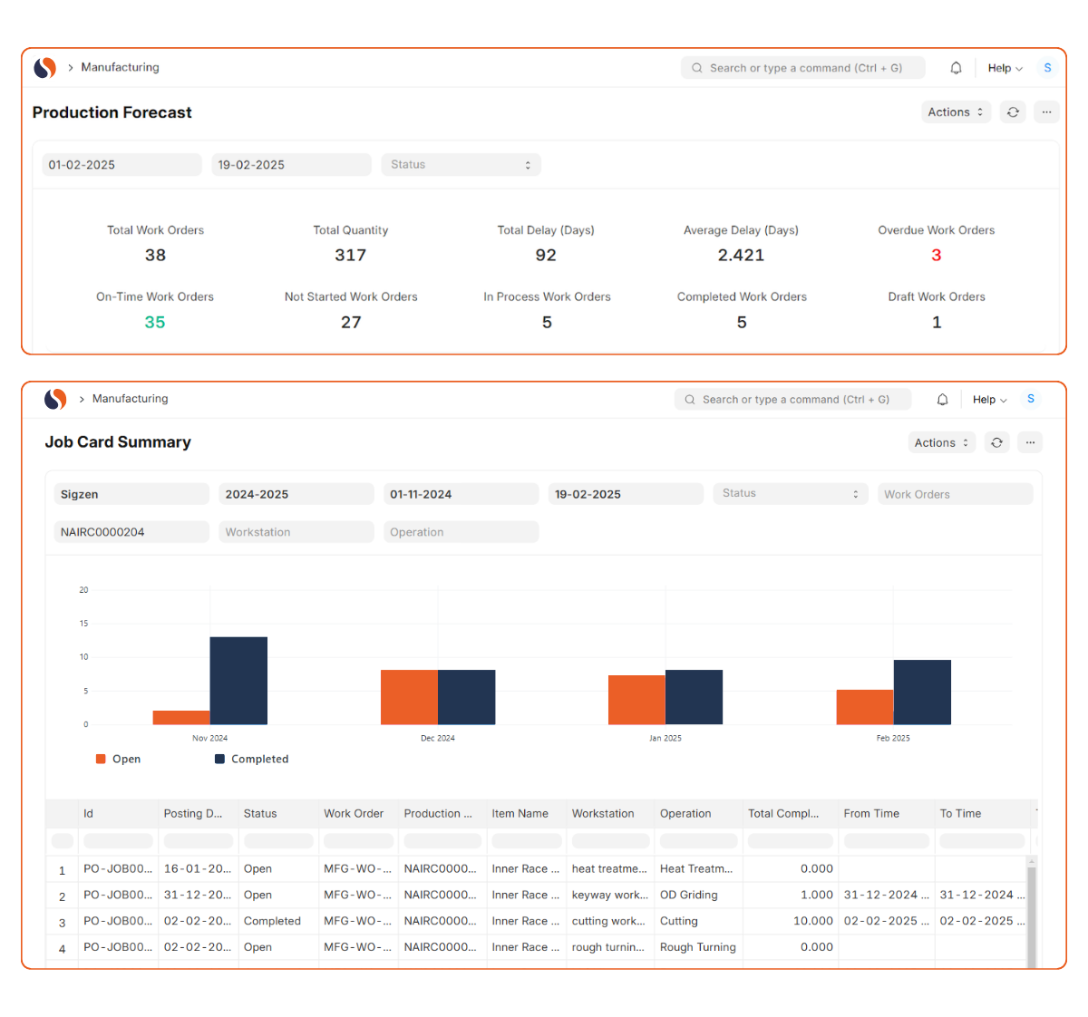Viewport: 1088px width, 1017px height.
Task: Open the Help menu in Job Card Summary header
Action: tap(989, 400)
